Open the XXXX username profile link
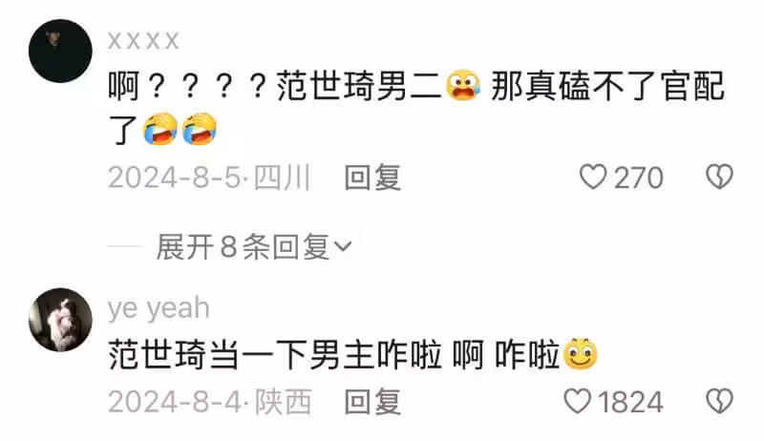 (x=143, y=40)
